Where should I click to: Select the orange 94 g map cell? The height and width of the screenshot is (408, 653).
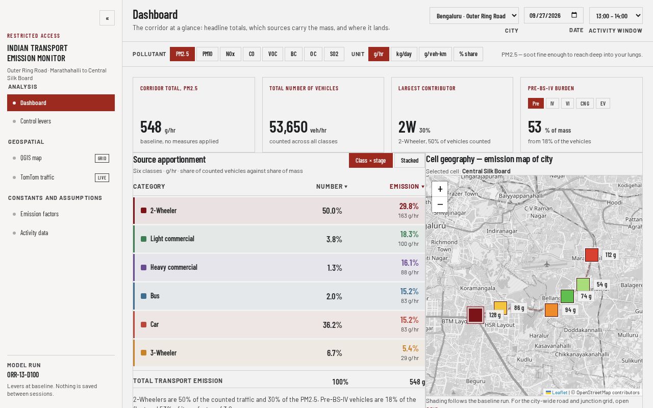551,310
